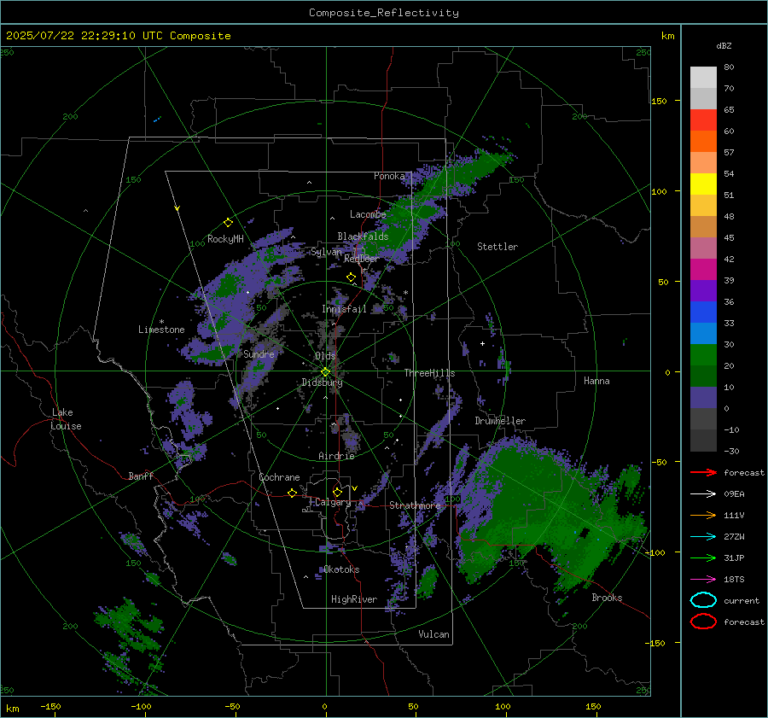Image resolution: width=768 pixels, height=718 pixels.
Task: Click the cyan 27ZW arrow icon
Action: click(x=703, y=537)
